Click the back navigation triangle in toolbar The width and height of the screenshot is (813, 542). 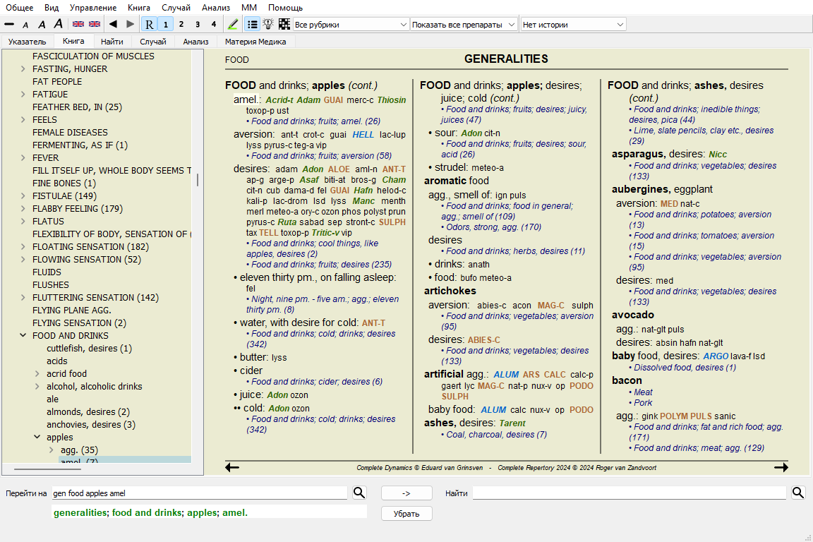(114, 24)
